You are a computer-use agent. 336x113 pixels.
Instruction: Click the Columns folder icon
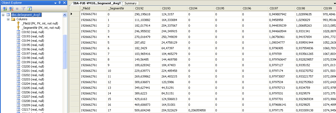point(13,19)
